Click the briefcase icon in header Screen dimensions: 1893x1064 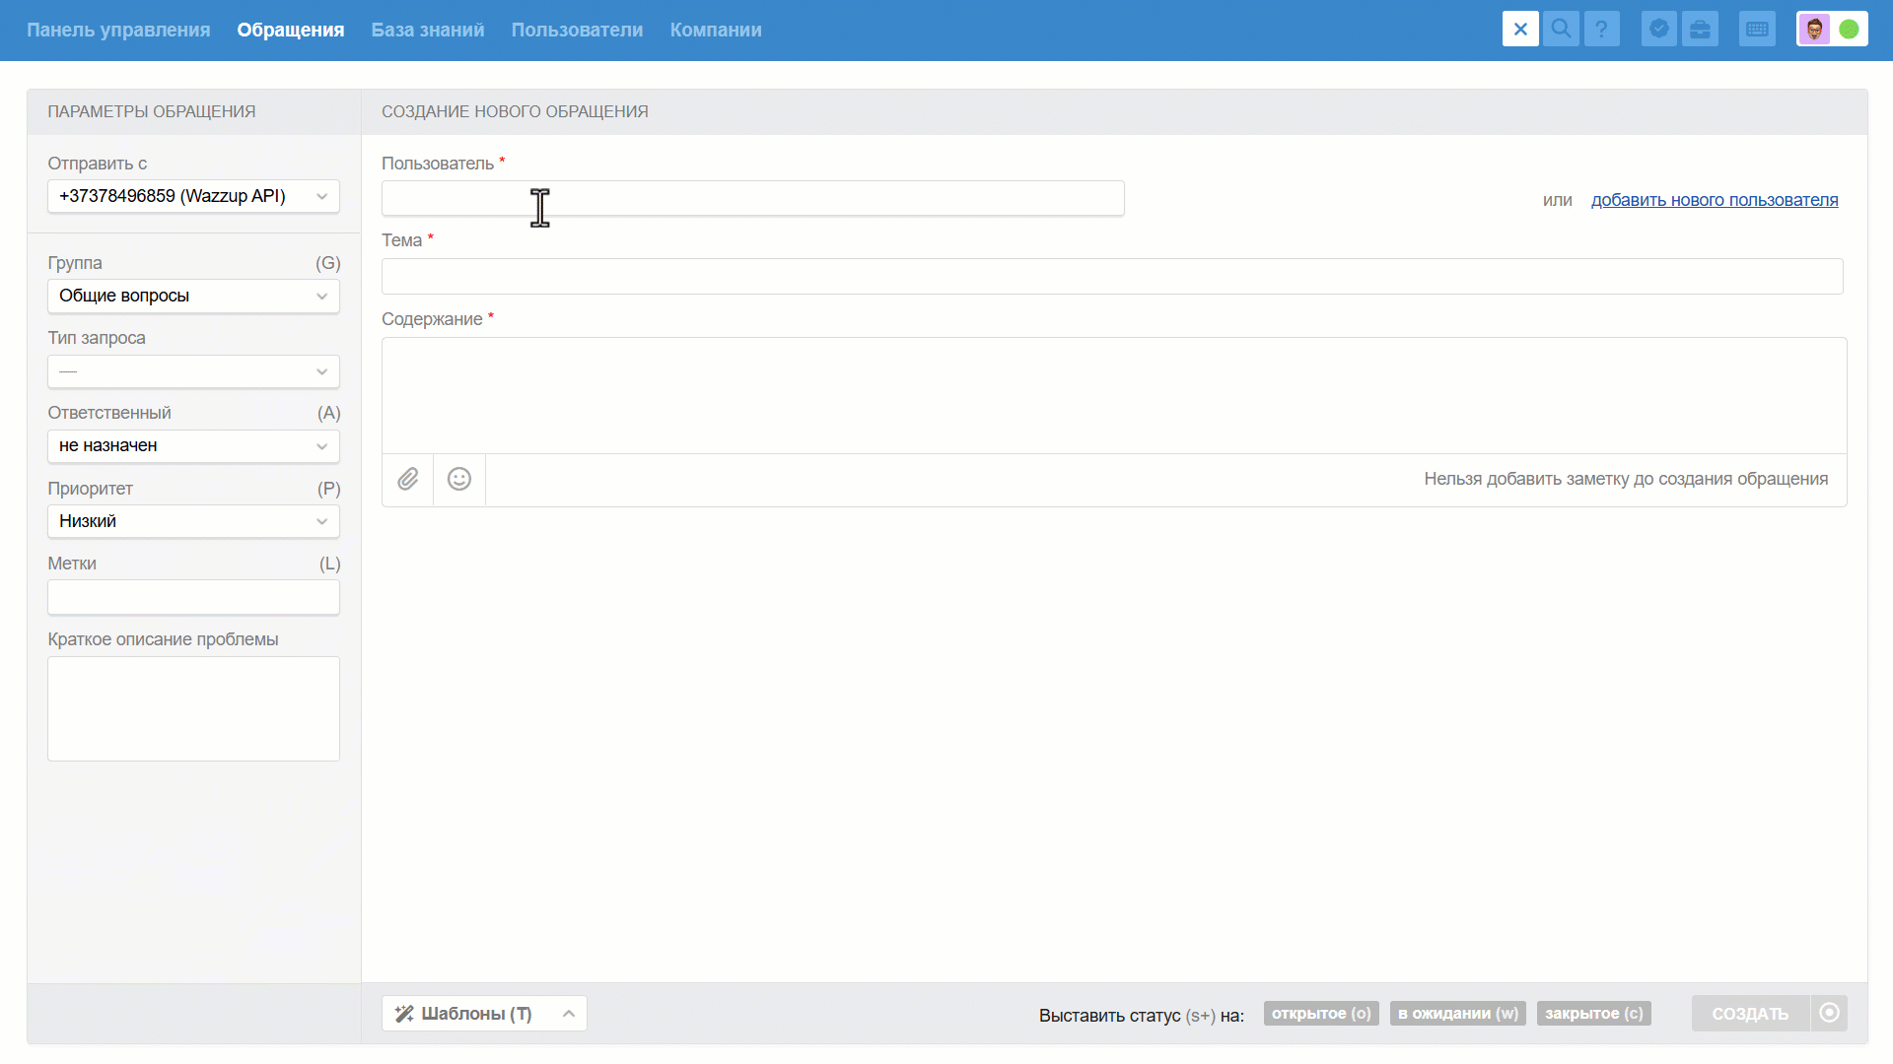(x=1700, y=30)
